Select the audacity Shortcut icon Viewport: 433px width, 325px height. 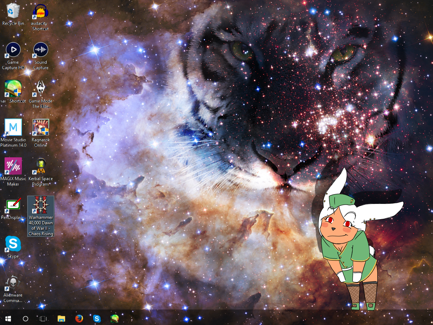pos(40,12)
